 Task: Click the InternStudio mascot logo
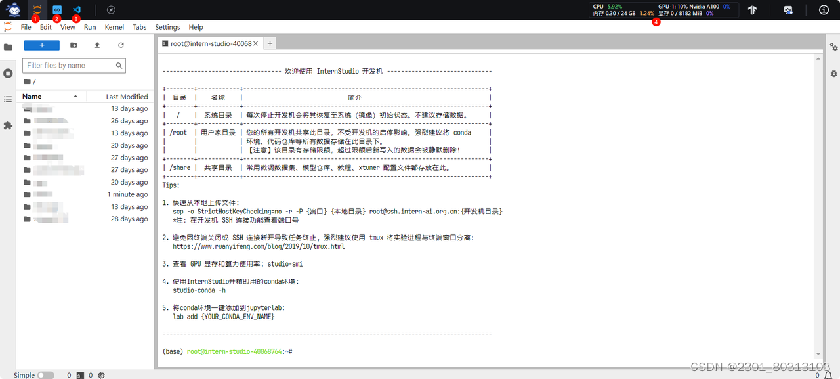(13, 10)
